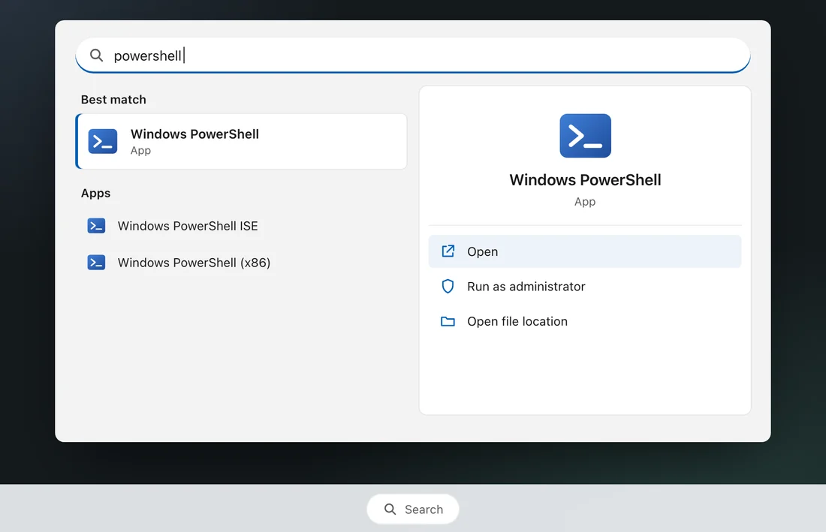
Task: Click large PowerShell icon in details pane
Action: [x=585, y=136]
